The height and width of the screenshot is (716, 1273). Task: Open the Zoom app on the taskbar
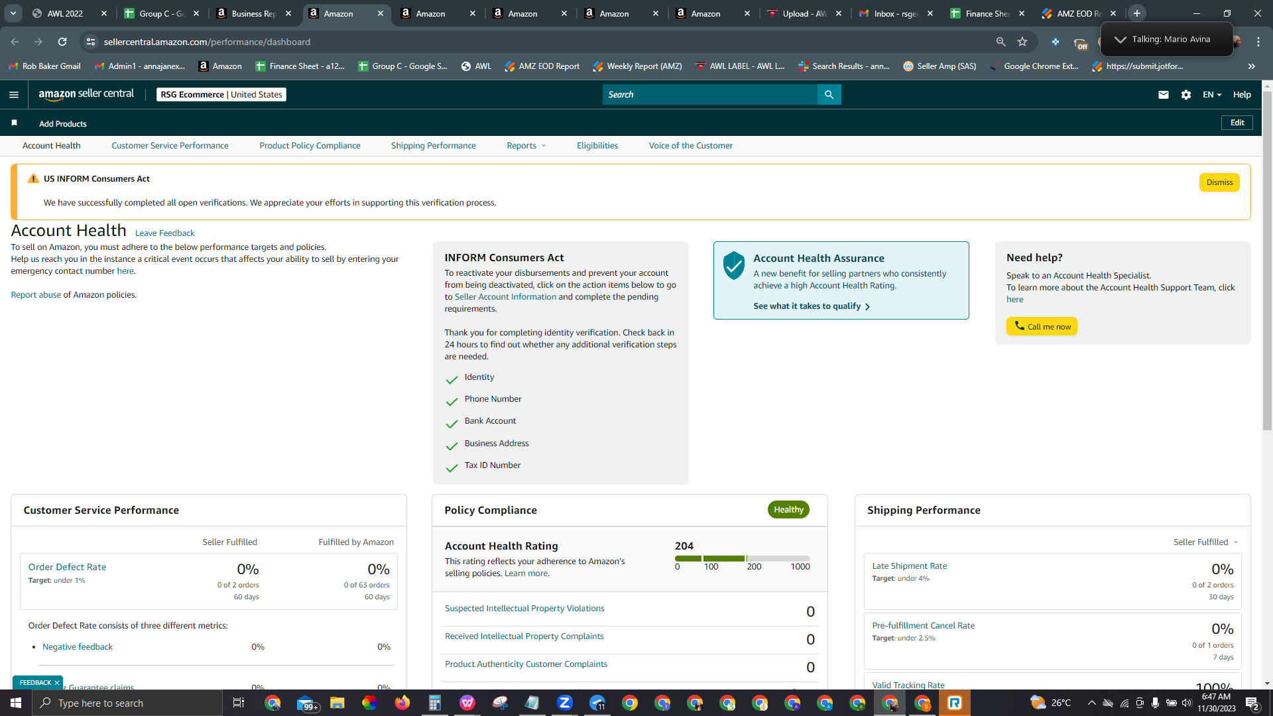pyautogui.click(x=565, y=703)
